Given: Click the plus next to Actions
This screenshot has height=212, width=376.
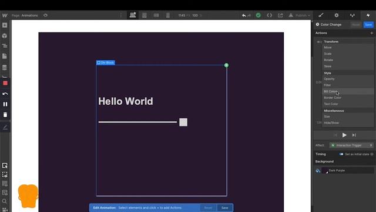Looking at the screenshot, I should tap(371, 33).
